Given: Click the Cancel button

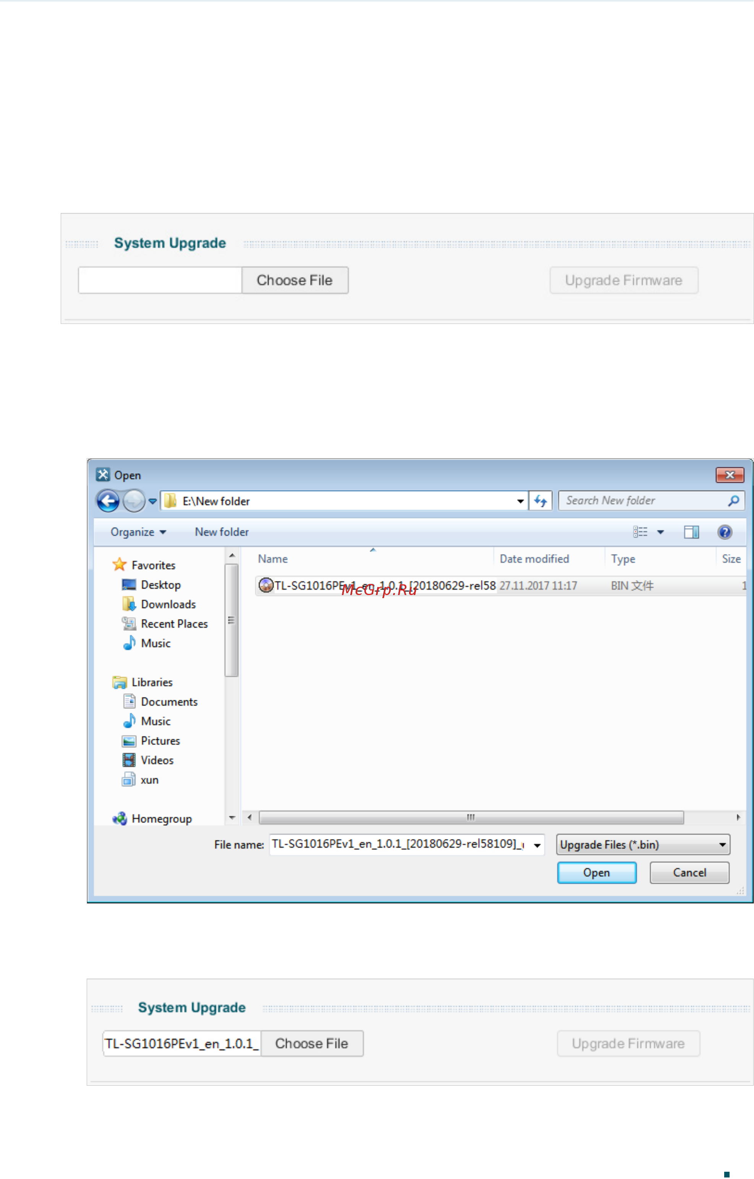Looking at the screenshot, I should [689, 873].
